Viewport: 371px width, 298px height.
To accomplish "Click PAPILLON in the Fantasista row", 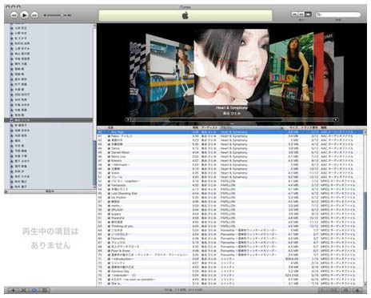I will click(228, 185).
